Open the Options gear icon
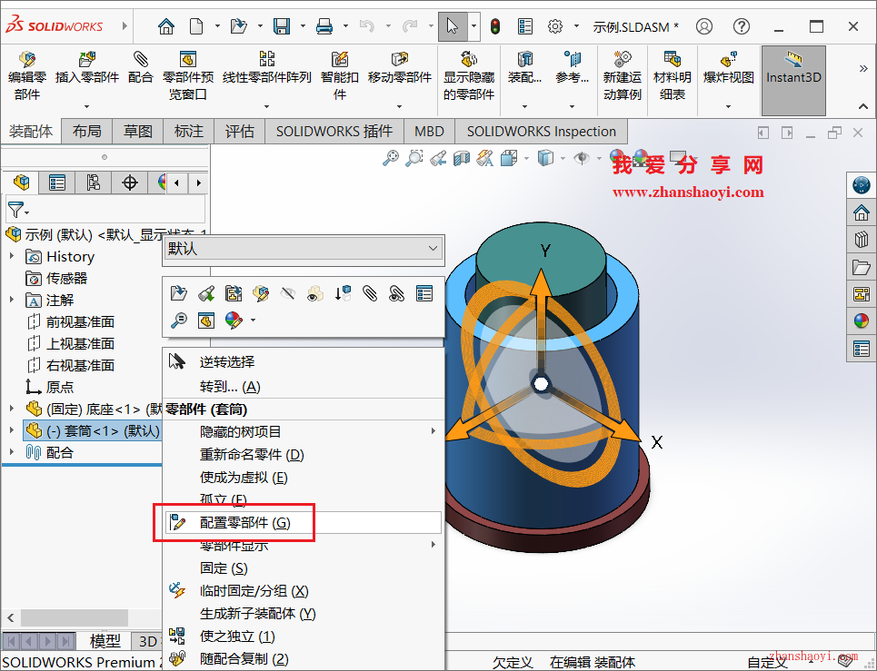The width and height of the screenshot is (877, 671). click(555, 26)
